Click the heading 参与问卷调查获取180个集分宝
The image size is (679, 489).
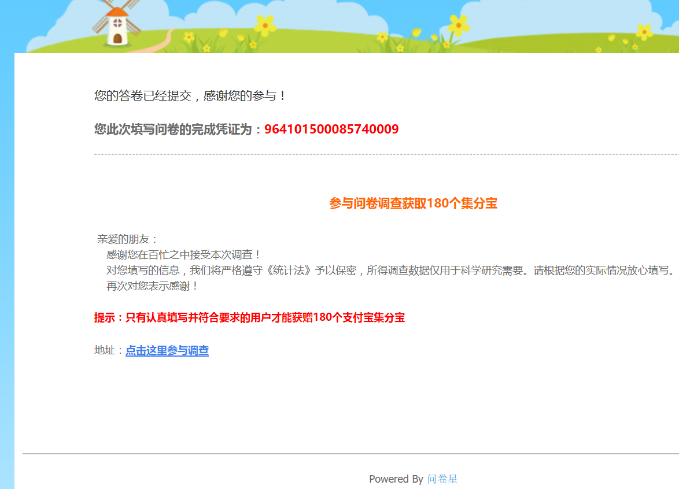point(413,203)
